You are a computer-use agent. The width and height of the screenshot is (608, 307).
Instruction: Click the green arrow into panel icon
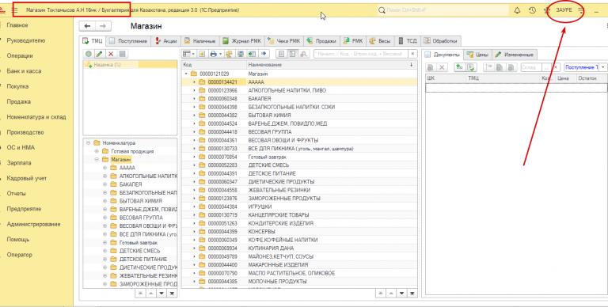point(252,54)
